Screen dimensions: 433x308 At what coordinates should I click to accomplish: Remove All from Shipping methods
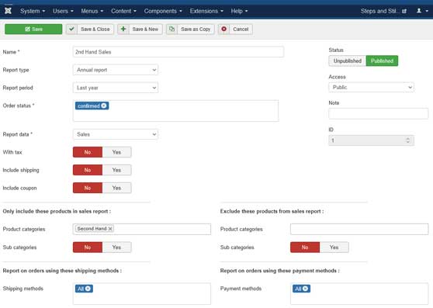point(88,289)
